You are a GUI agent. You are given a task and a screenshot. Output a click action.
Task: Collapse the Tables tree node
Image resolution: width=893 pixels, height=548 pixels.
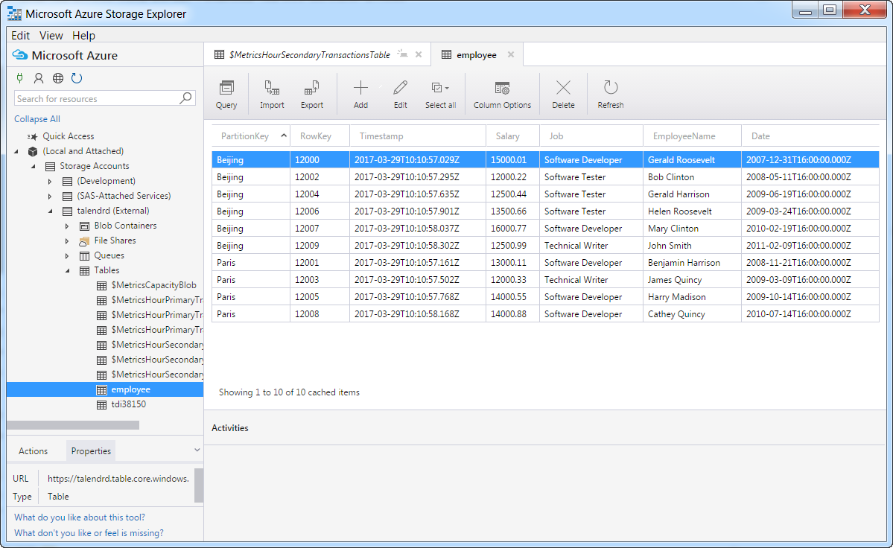point(67,271)
